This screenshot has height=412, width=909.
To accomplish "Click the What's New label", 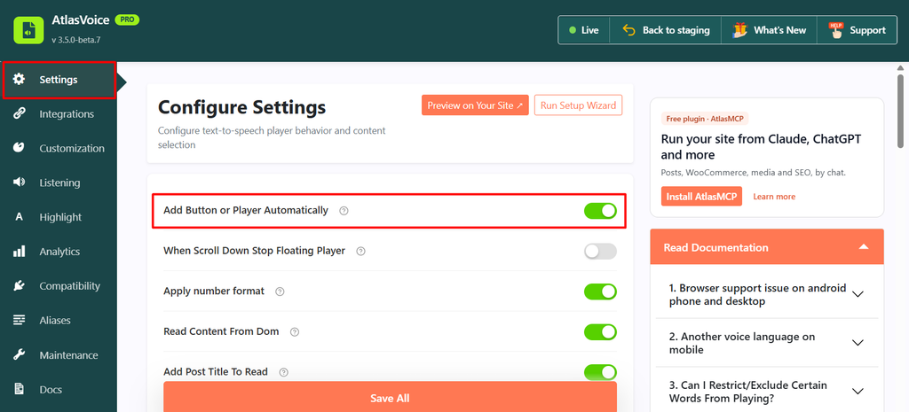I will [x=779, y=30].
